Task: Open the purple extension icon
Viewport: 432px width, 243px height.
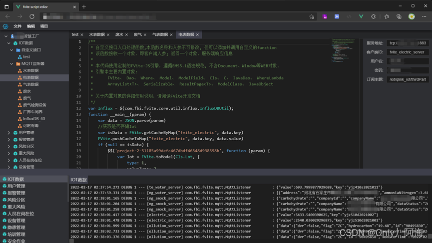Action: pos(325,16)
